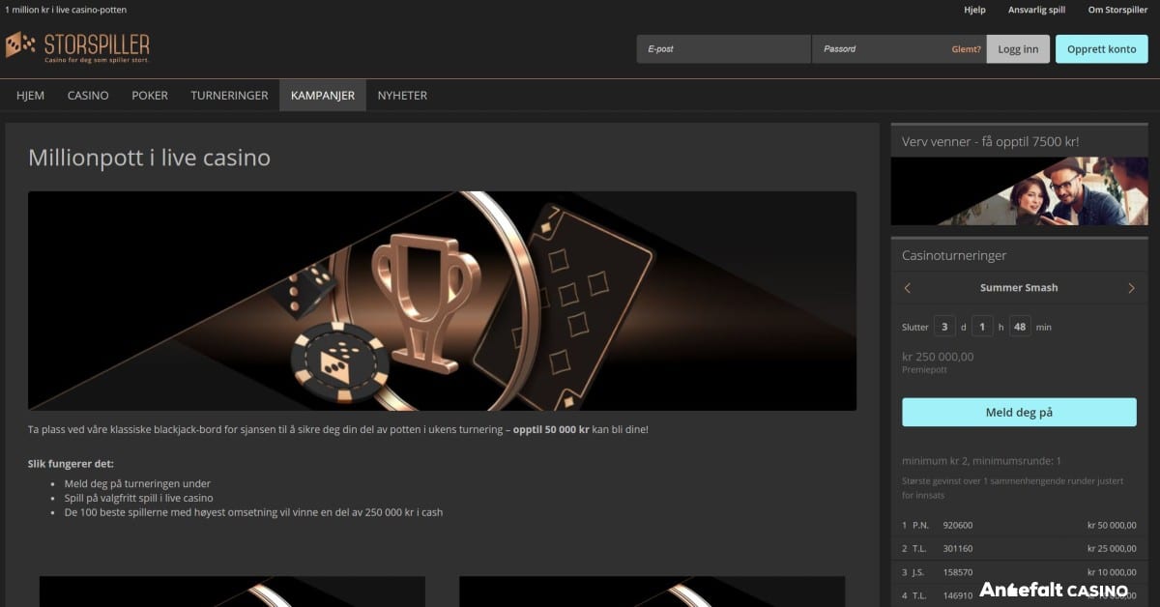This screenshot has width=1160, height=607.
Task: Click the kr 250 000,00 prize pool amount
Action: click(938, 357)
